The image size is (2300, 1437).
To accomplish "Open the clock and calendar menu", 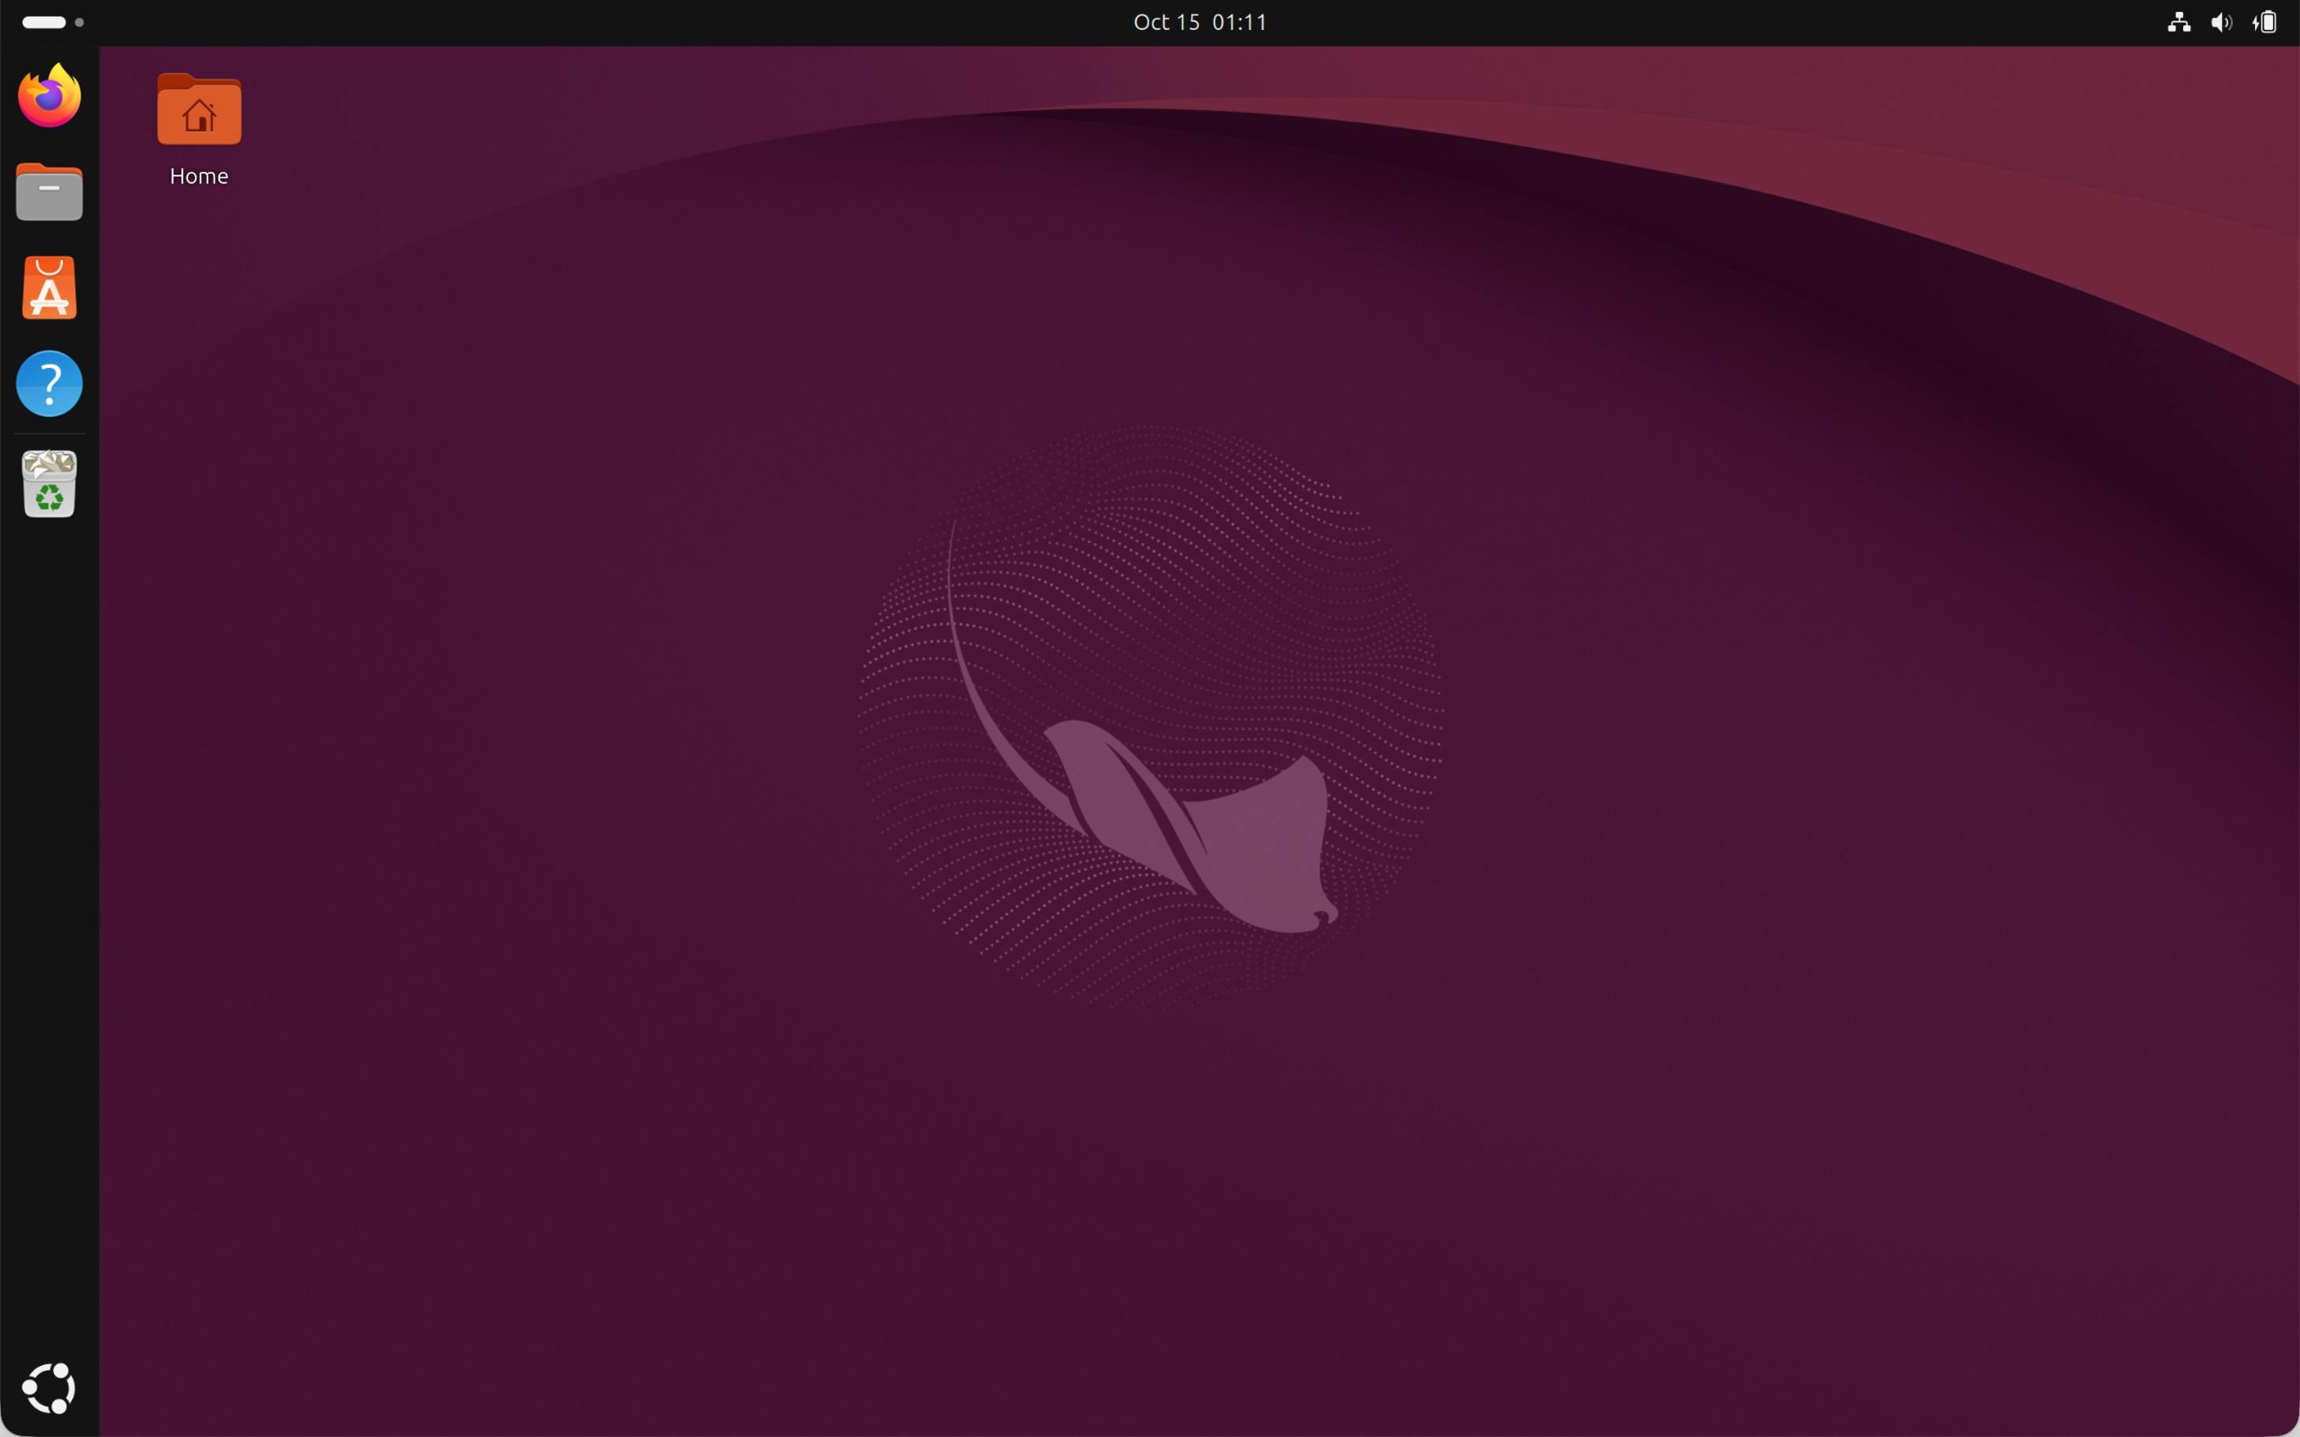I will (x=1200, y=22).
